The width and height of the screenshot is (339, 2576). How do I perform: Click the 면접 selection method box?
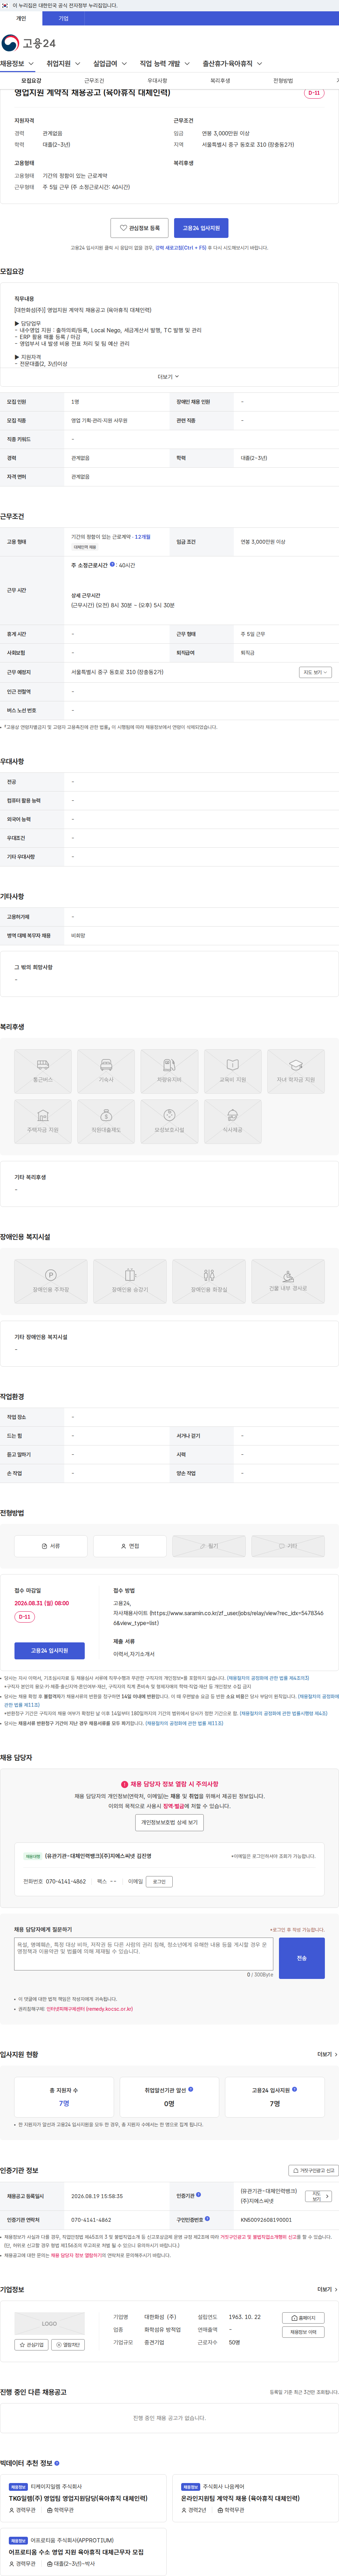[130, 1546]
